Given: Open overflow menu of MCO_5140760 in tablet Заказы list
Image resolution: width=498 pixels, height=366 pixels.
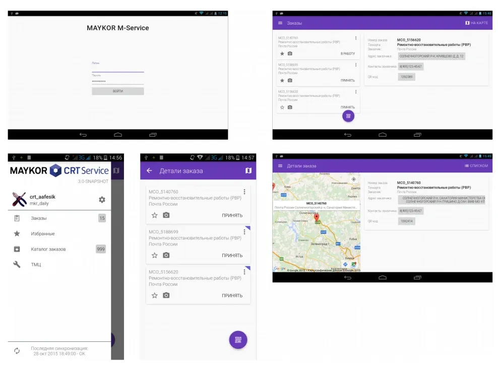Looking at the screenshot, I should click(356, 38).
